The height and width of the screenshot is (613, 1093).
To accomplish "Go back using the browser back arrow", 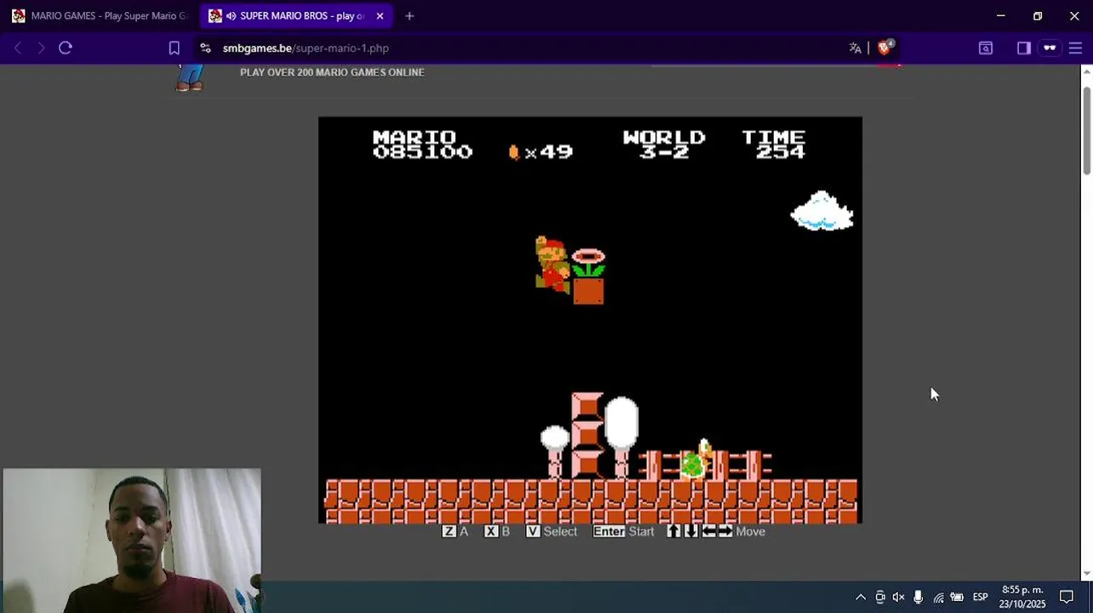I will (17, 49).
